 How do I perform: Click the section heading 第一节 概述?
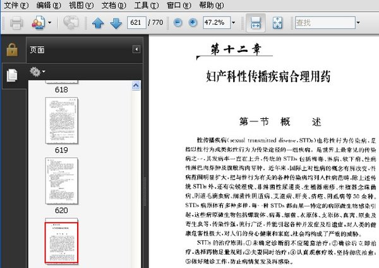(280, 121)
